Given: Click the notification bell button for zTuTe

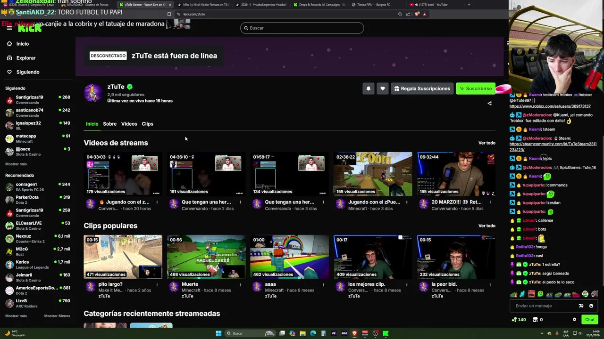Looking at the screenshot, I should (x=369, y=89).
